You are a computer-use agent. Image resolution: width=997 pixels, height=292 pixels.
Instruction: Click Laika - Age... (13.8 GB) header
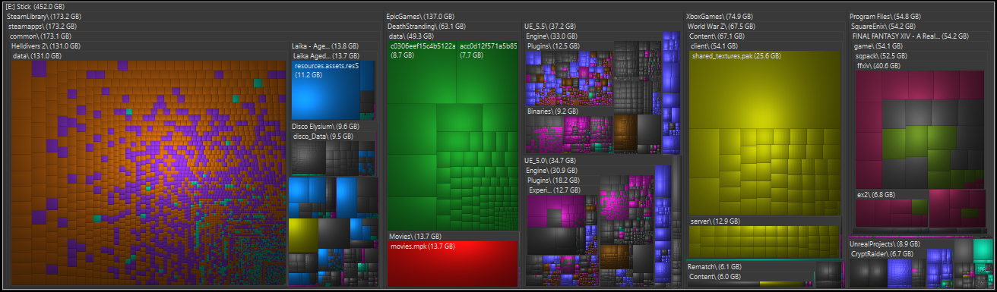[325, 46]
